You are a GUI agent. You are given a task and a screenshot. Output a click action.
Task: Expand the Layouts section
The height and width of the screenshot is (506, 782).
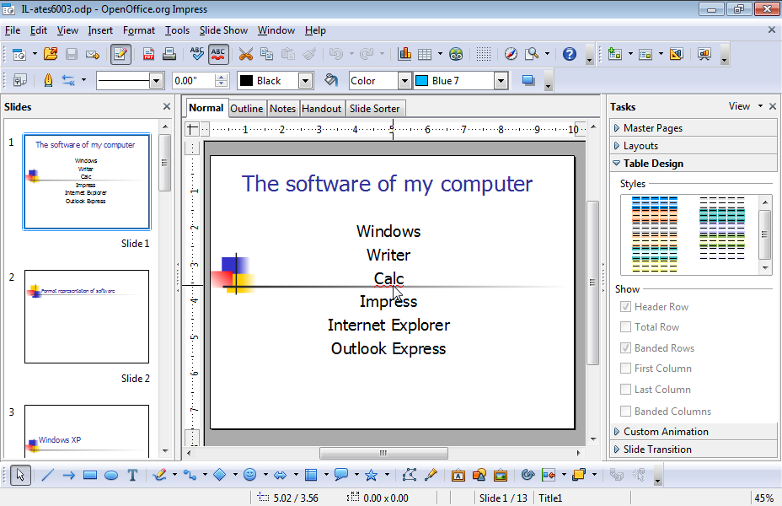pyautogui.click(x=694, y=146)
